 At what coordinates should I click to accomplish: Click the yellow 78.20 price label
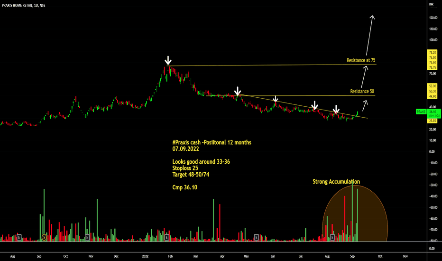tap(433, 52)
